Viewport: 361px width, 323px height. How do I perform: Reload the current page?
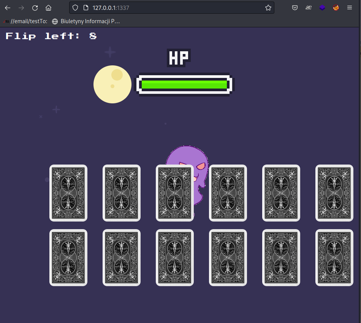[35, 8]
